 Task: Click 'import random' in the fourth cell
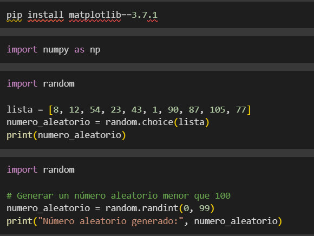tap(41, 169)
